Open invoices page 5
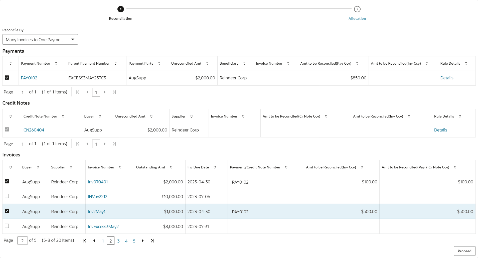The height and width of the screenshot is (258, 478). (134, 241)
